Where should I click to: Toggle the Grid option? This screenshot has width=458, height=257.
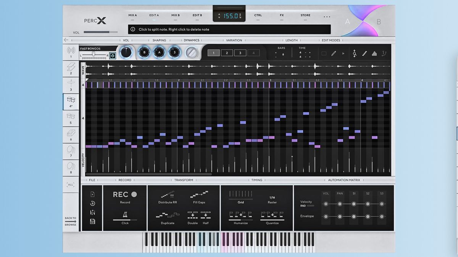pos(240,195)
